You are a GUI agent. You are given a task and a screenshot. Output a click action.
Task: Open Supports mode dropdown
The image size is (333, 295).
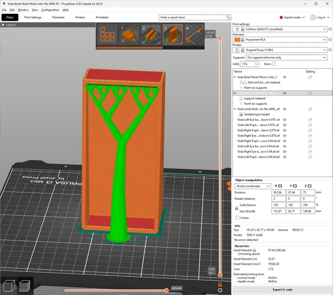(x=286, y=58)
